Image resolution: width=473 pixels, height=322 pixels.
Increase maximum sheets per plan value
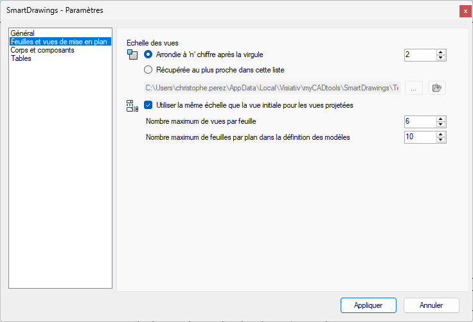[440, 134]
